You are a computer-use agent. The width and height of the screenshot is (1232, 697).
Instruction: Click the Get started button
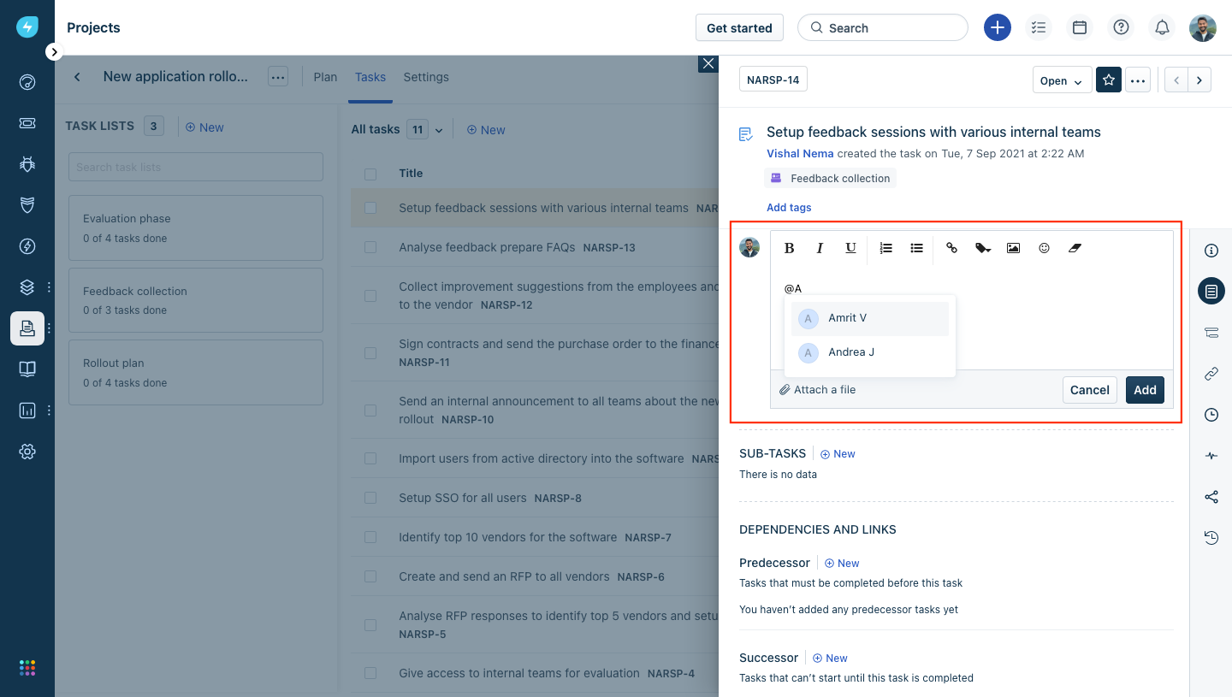click(x=739, y=28)
